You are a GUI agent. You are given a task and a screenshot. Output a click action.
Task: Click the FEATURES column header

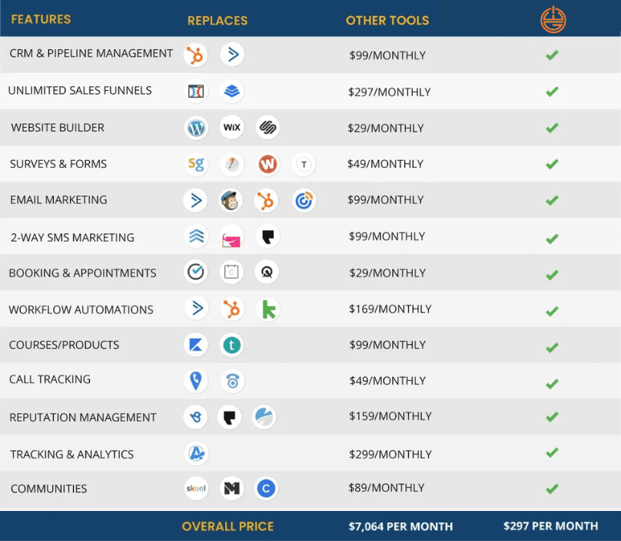click(41, 19)
